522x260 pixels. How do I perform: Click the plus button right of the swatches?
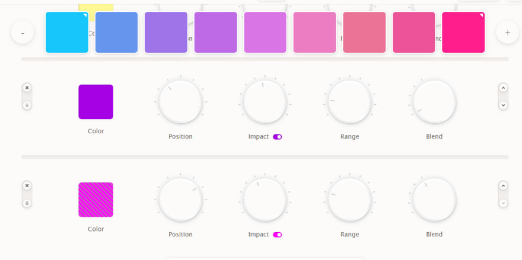[x=507, y=33]
